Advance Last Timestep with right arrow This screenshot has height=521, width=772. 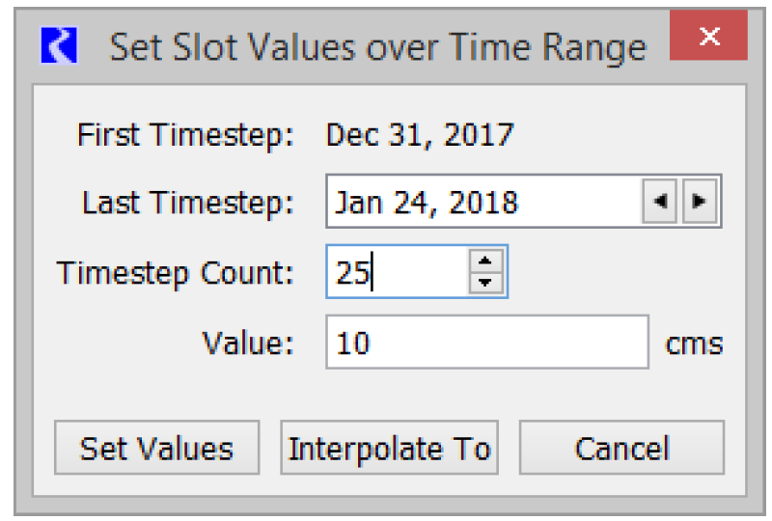pyautogui.click(x=701, y=203)
